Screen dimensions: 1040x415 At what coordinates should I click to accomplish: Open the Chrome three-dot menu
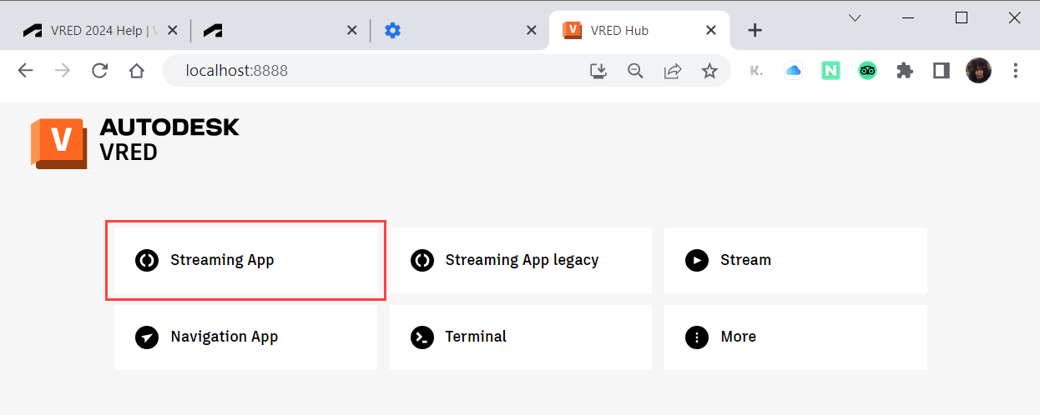[1016, 71]
